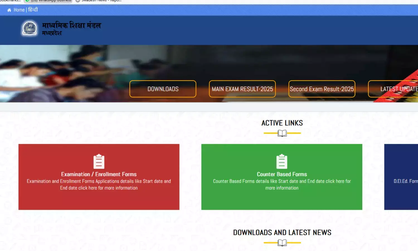
Task: Click the LATEST UPDATE button
Action: pos(396,89)
